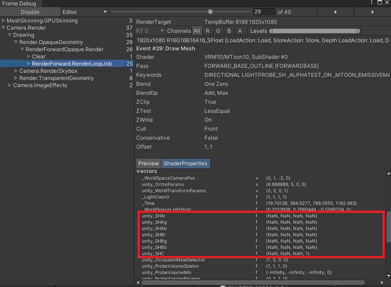Click the next frame arrow
Viewport: 391px width, 287px height.
pos(373,12)
